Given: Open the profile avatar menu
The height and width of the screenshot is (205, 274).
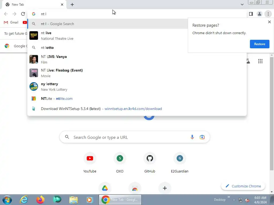Looking at the screenshot, I should [260, 14].
